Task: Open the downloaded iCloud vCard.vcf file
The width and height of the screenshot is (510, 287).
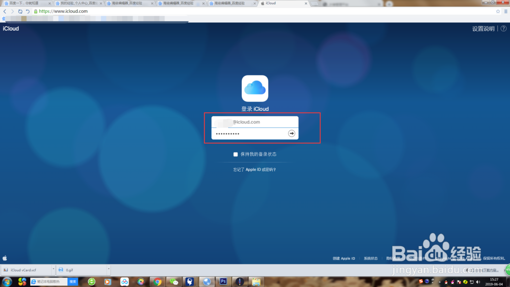Action: (26, 270)
